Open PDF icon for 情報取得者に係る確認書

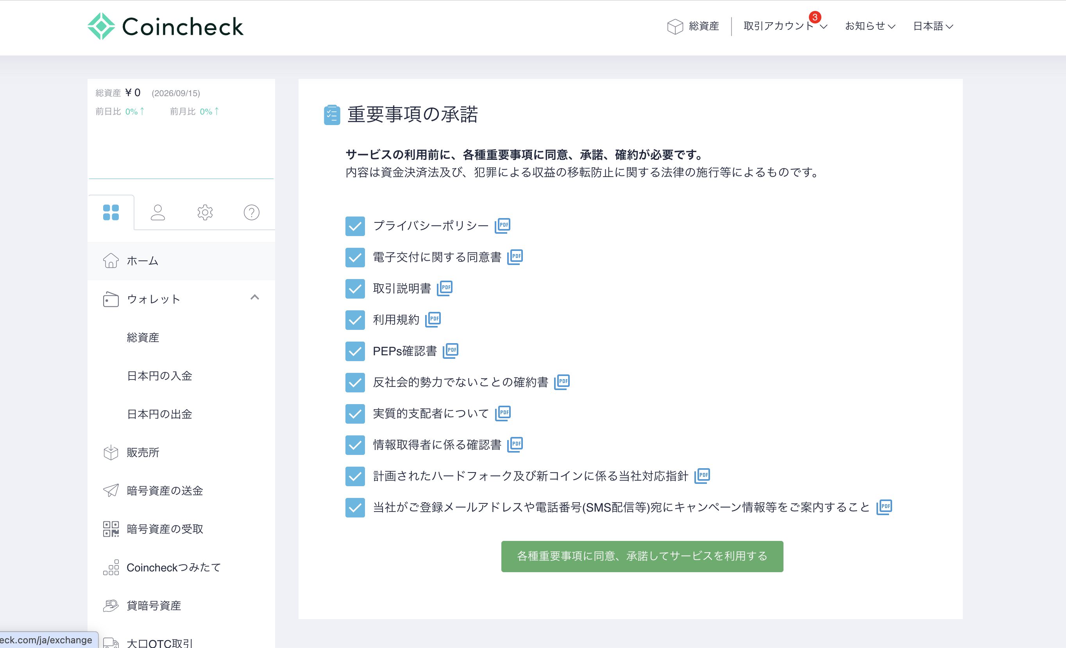(x=515, y=445)
